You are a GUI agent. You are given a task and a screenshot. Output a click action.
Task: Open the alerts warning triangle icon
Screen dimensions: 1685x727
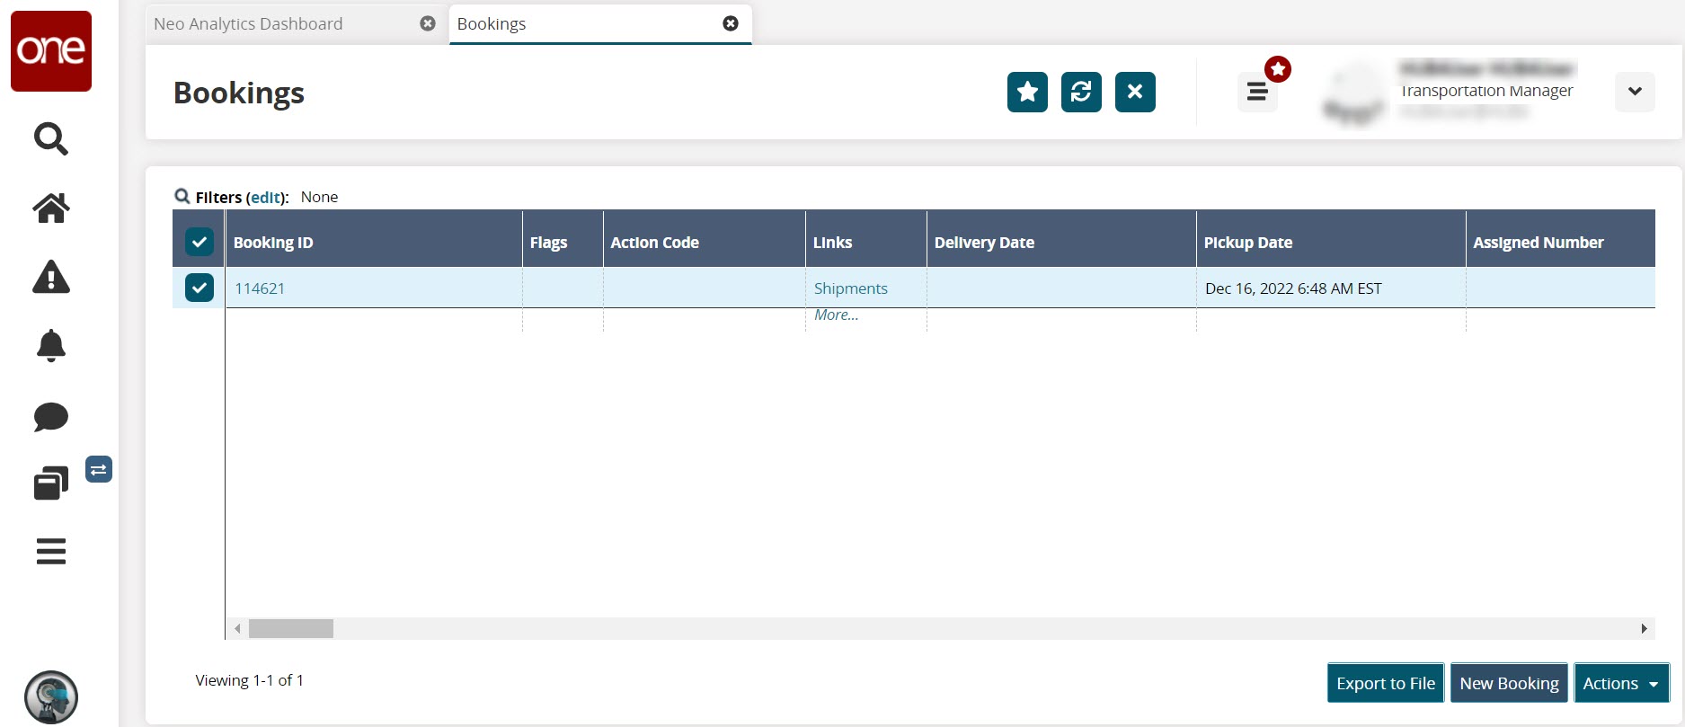point(50,278)
